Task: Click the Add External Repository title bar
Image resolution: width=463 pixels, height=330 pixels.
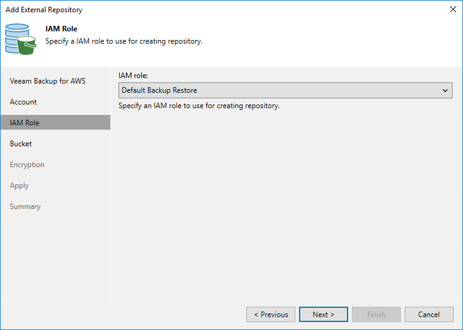Action: tap(184, 9)
